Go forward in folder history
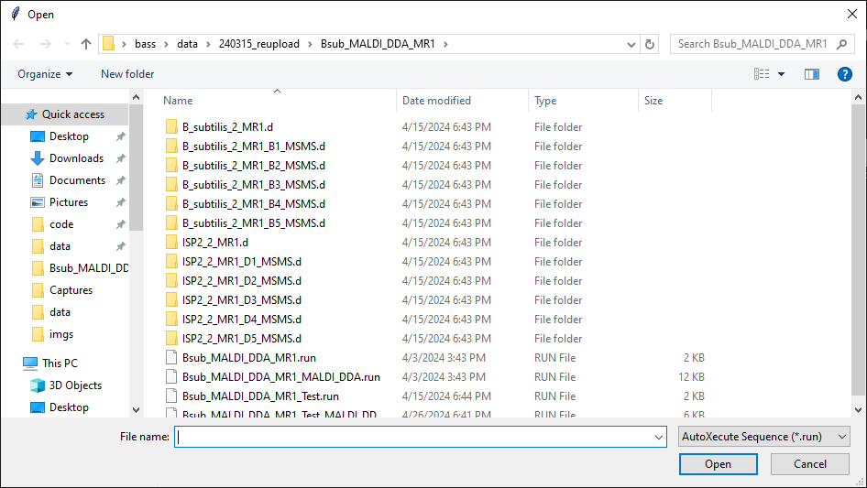 point(45,44)
